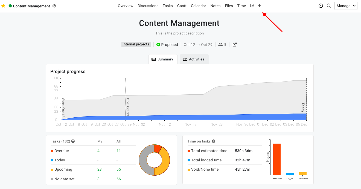Click the Overdue count of 11 tasks
This screenshot has width=361, height=189.
(118, 151)
